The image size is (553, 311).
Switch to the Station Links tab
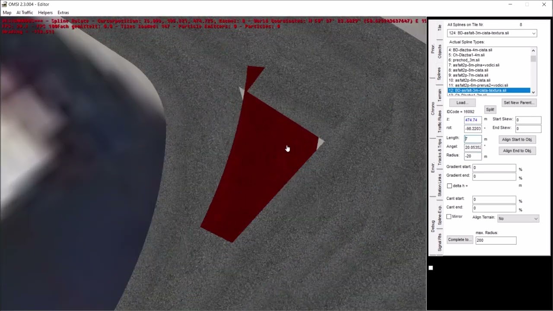440,185
